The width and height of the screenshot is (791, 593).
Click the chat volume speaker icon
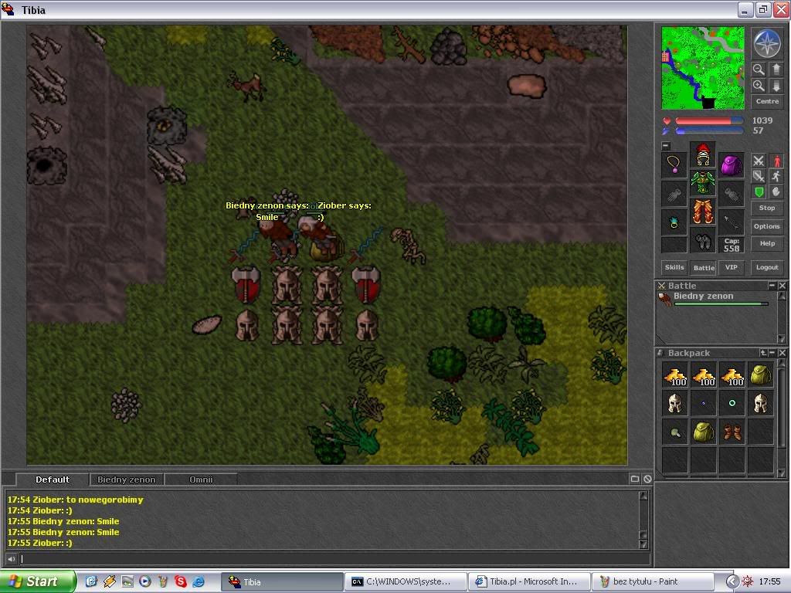[x=11, y=559]
